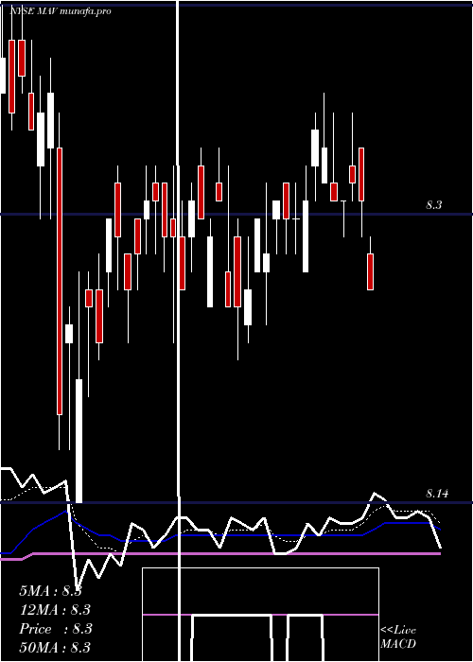Click the '50MA : 8.3' reading

[x=55, y=648]
